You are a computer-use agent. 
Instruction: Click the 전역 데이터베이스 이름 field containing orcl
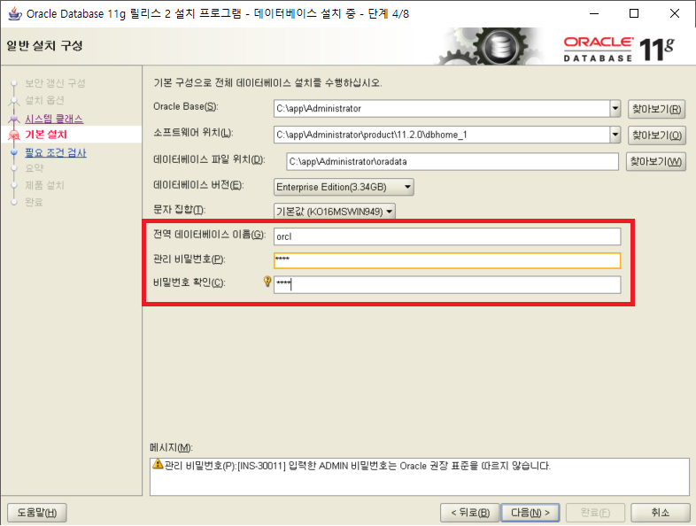pyautogui.click(x=447, y=236)
